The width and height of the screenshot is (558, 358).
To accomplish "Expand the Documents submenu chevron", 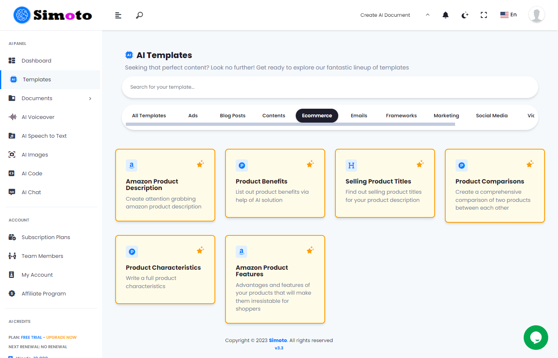I will pyautogui.click(x=90, y=98).
